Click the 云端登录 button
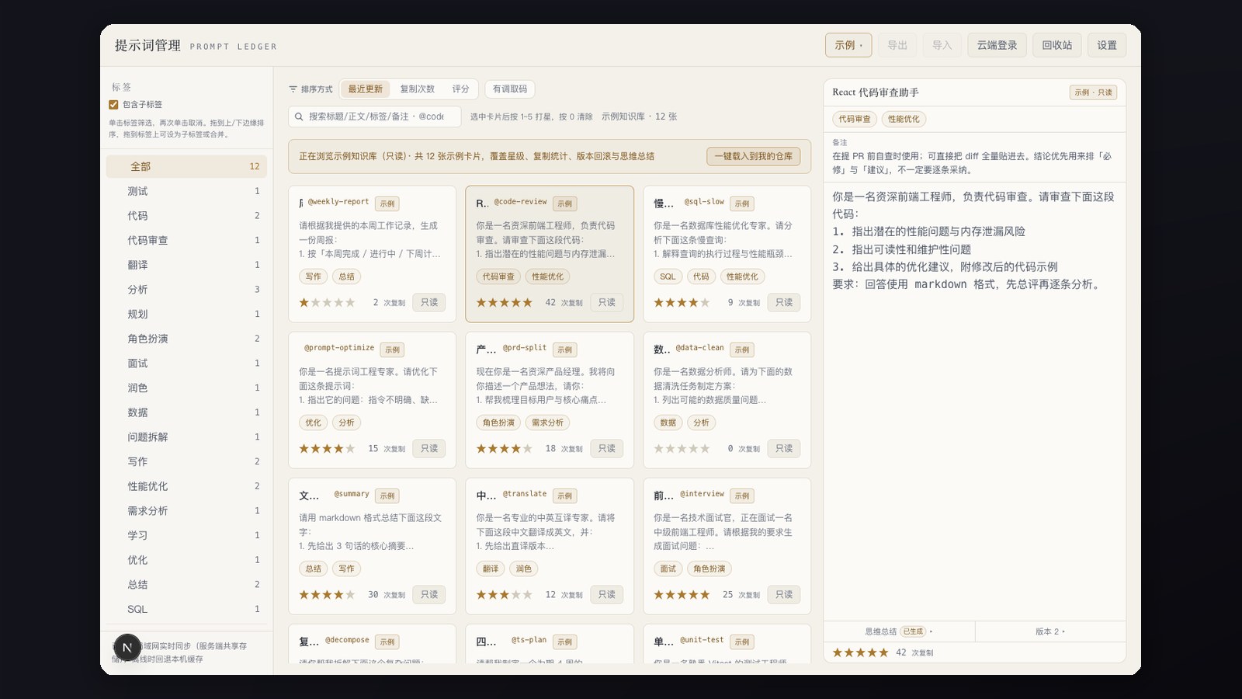Image resolution: width=1242 pixels, height=699 pixels. pos(997,45)
